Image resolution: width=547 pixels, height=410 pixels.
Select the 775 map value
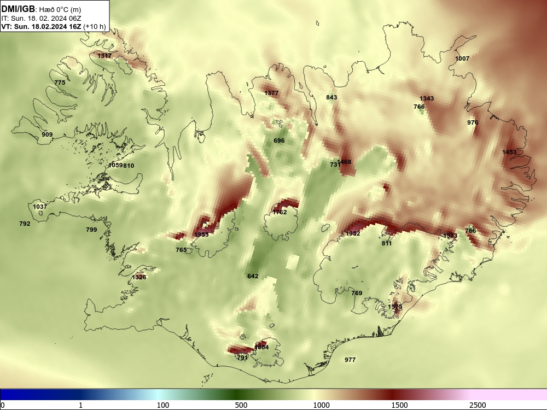tap(60, 83)
